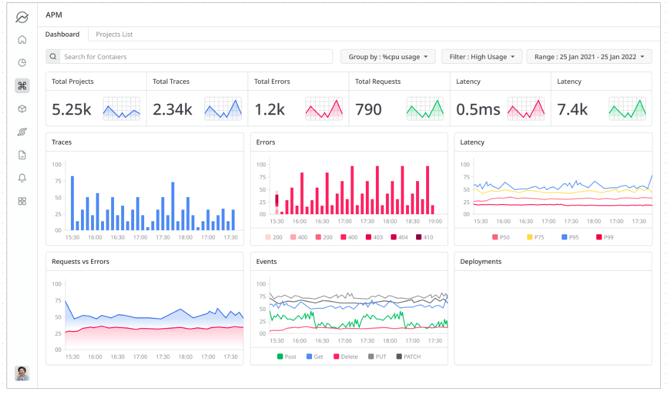Click the highlighted command icon in the sidebar
This screenshot has width=669, height=393.
point(22,86)
